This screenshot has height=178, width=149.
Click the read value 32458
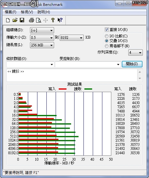[x=135, y=136]
